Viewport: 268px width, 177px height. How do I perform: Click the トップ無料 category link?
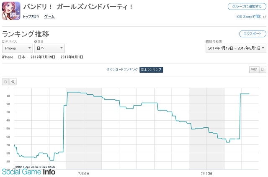pyautogui.click(x=31, y=17)
